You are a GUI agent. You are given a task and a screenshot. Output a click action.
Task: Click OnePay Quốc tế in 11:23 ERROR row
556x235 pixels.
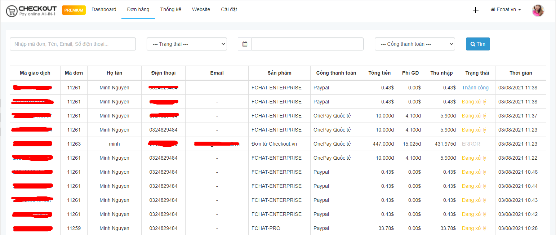[332, 144]
